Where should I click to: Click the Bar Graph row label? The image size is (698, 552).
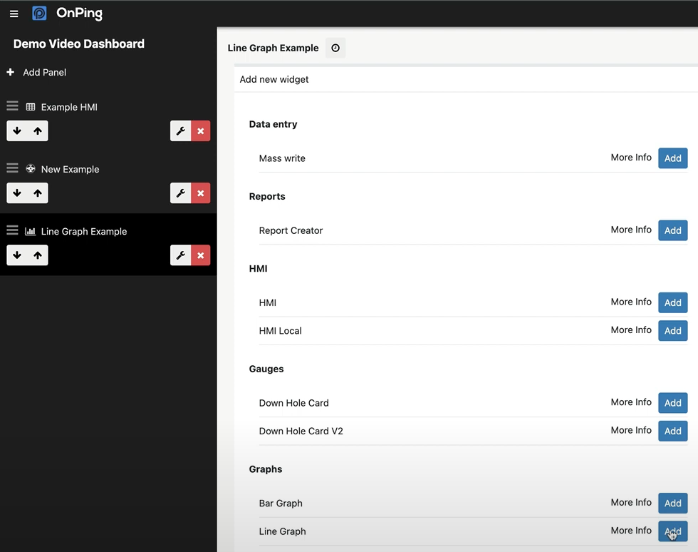(x=281, y=504)
